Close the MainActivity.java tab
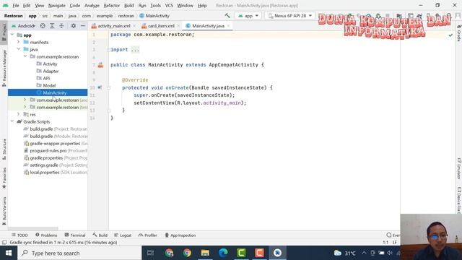 (228, 26)
